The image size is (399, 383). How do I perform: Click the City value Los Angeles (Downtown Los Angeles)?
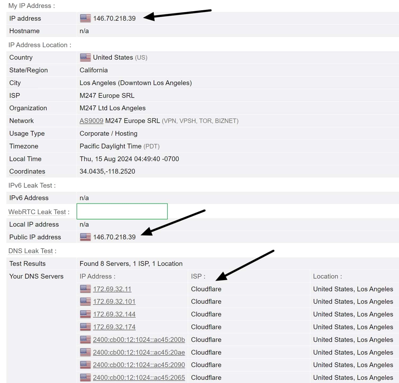136,83
